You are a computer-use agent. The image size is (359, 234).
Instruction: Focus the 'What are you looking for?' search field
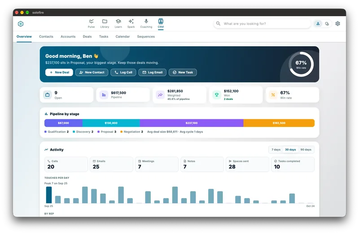coord(262,24)
